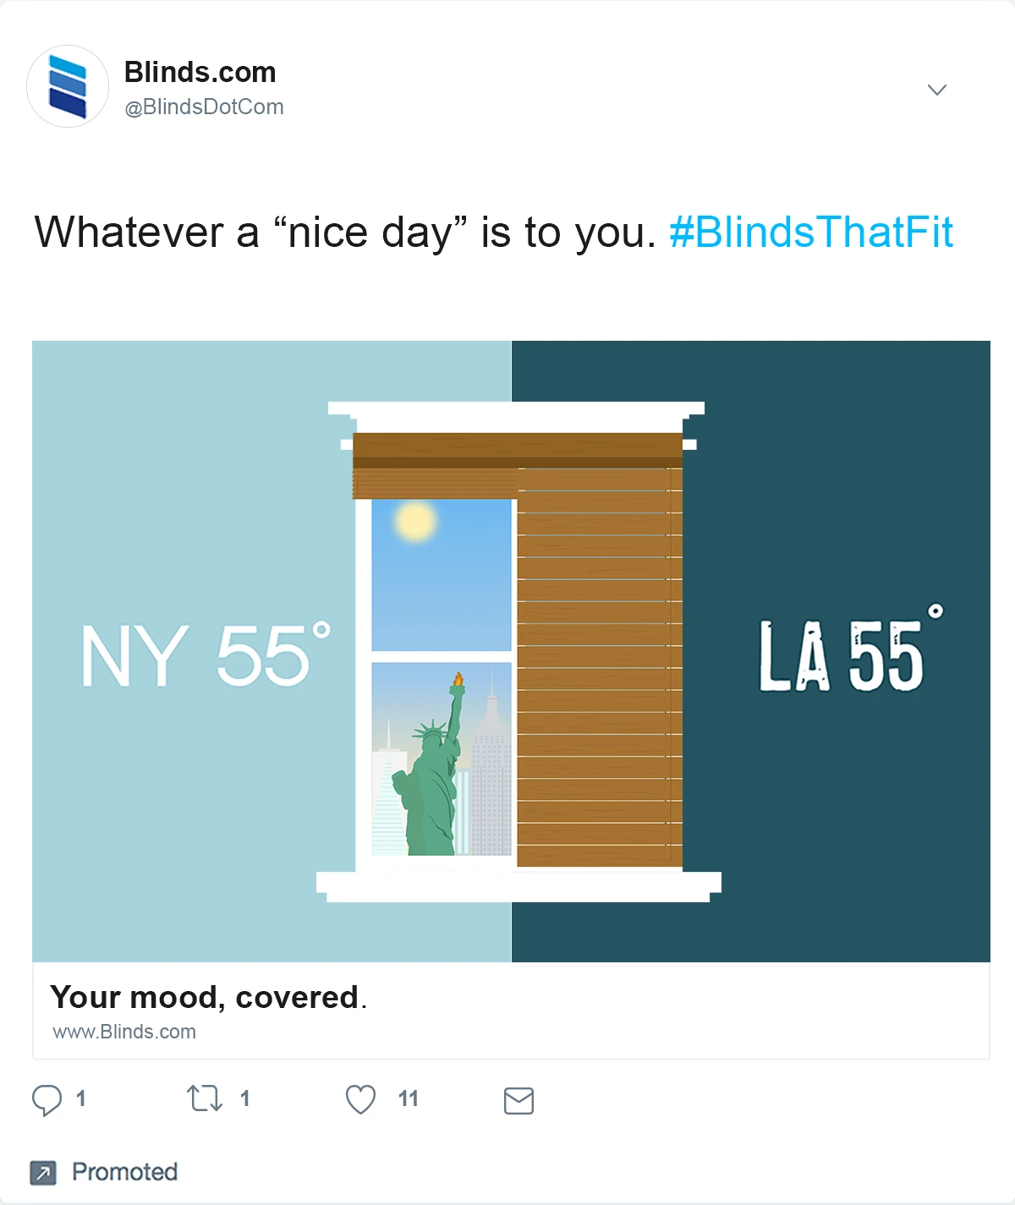Click the Promoted arrow badge icon

tap(43, 1172)
